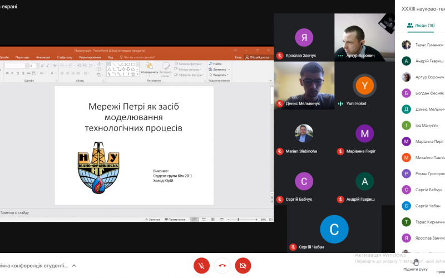Open the Aa change case dropdown
This screenshot has width=445, height=278.
point(43,73)
